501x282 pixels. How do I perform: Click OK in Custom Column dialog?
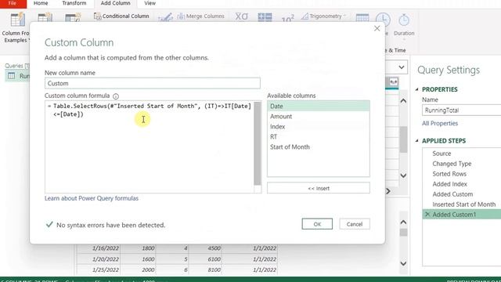click(x=317, y=224)
